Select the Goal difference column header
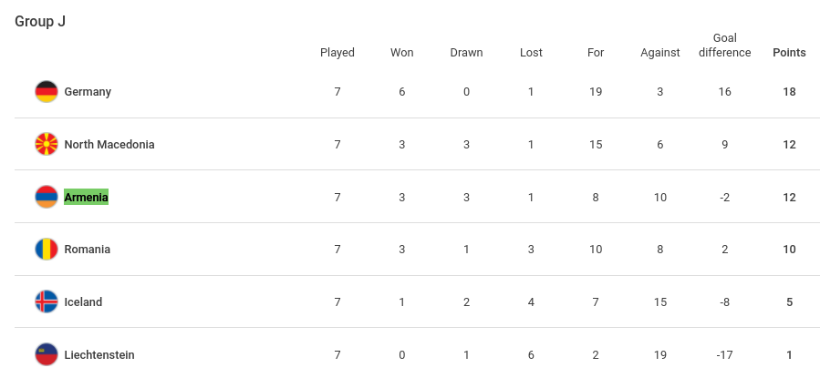 coord(725,46)
